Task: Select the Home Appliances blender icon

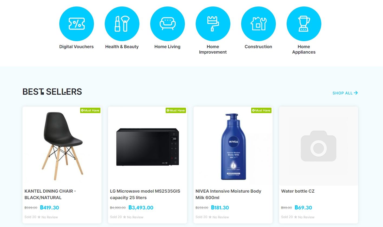Action: [304, 24]
